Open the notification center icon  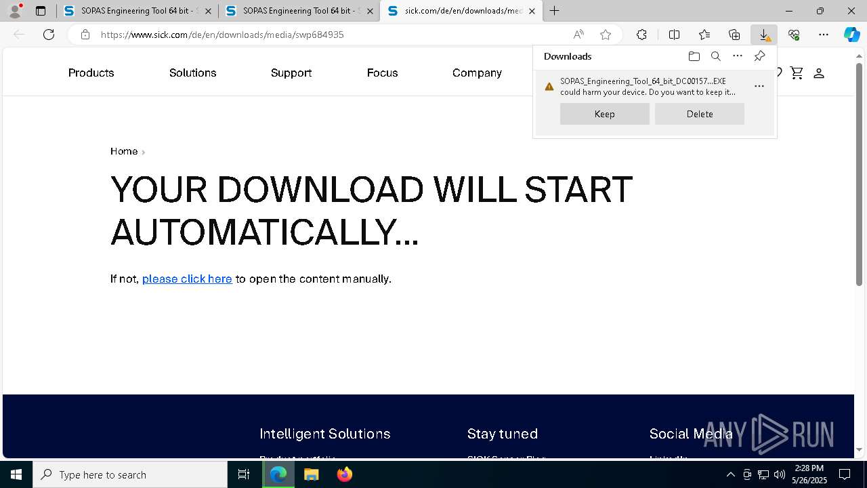pyautogui.click(x=845, y=474)
